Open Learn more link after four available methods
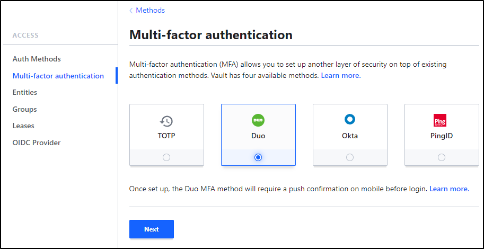484x249 pixels. [x=341, y=76]
